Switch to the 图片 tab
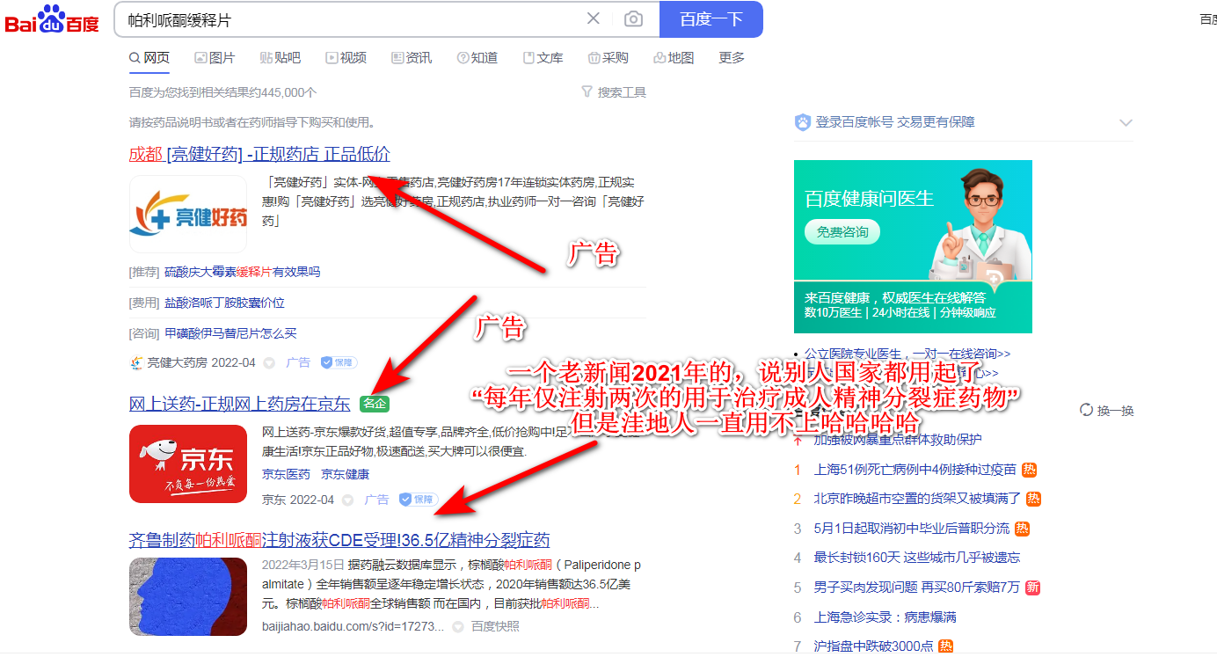1217x657 pixels. [x=215, y=58]
